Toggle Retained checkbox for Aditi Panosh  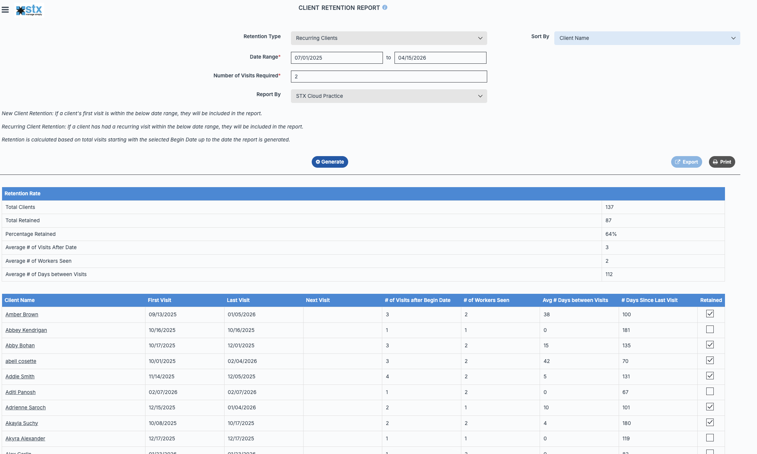pyautogui.click(x=710, y=391)
